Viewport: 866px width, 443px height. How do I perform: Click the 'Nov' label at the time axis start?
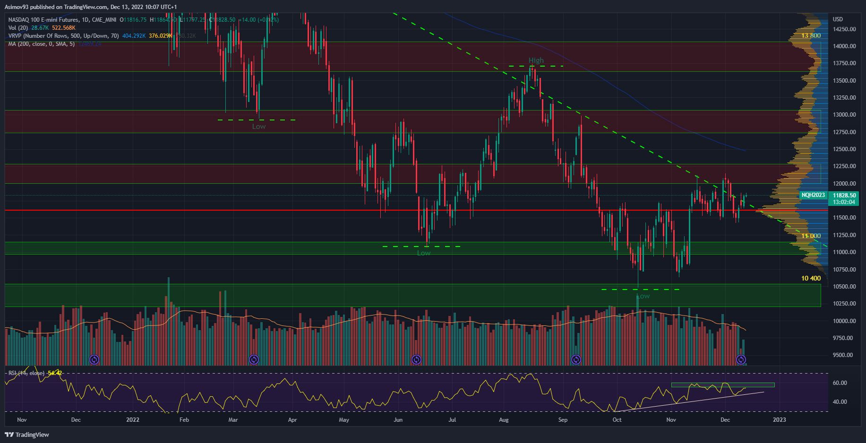(22, 419)
